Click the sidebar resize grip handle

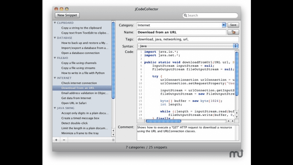coord(113,140)
